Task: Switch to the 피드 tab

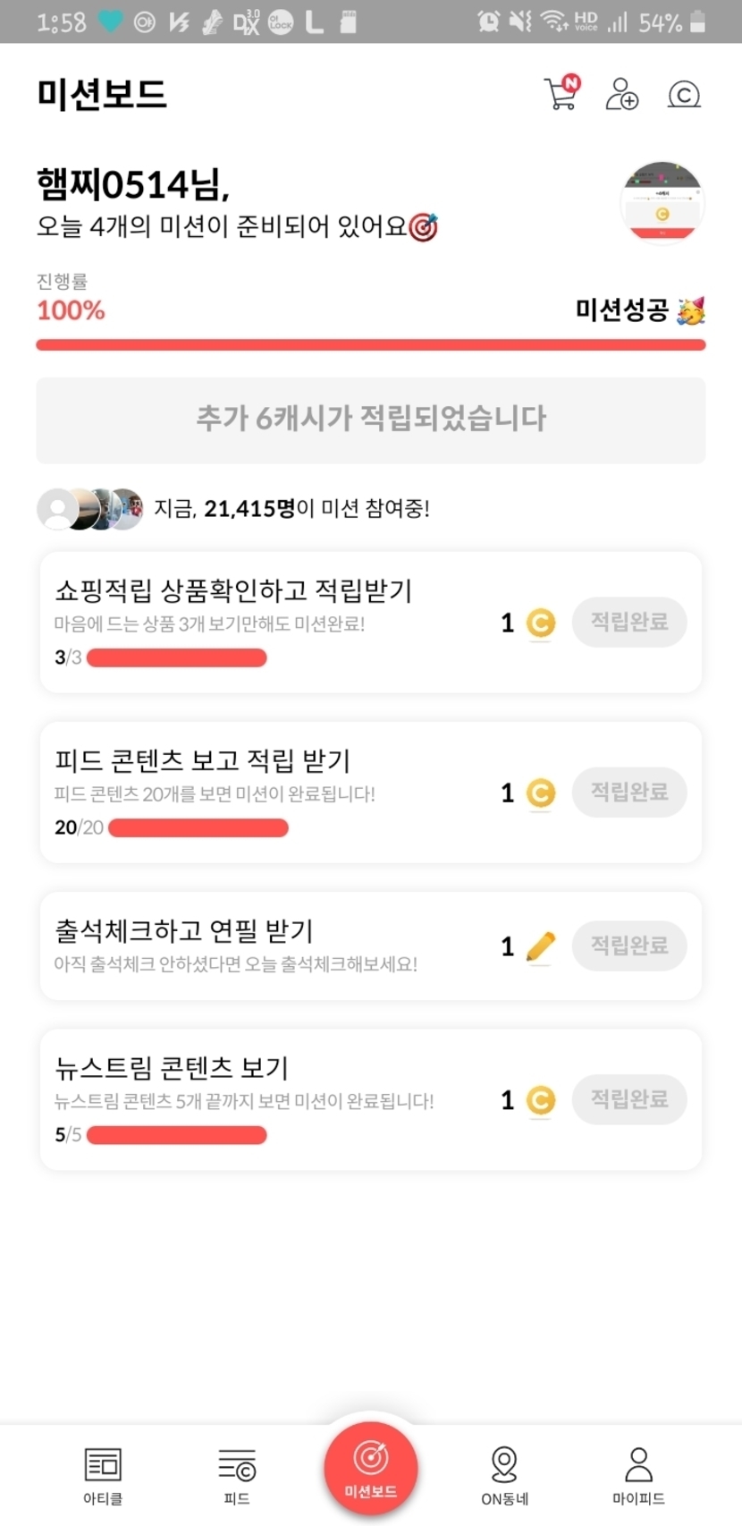Action: click(x=237, y=1474)
